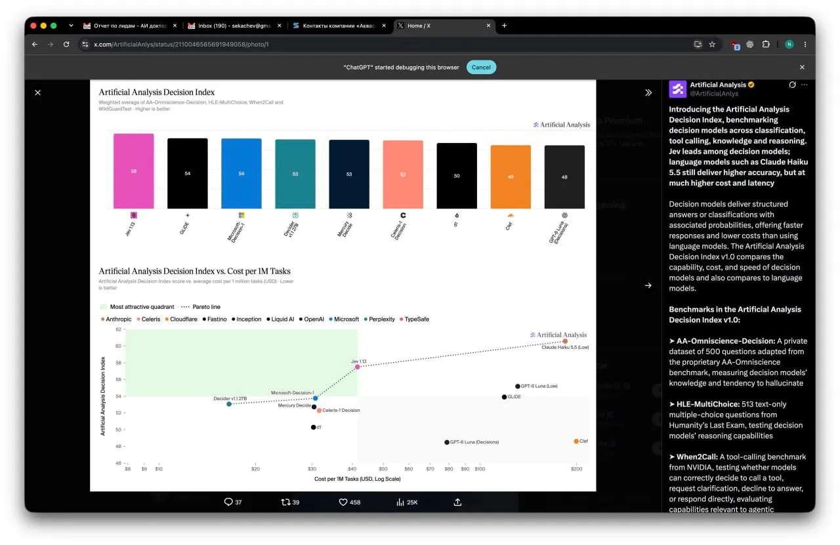Image resolution: width=840 pixels, height=545 pixels.
Task: Open the Chrome three-dot menu
Action: point(805,44)
